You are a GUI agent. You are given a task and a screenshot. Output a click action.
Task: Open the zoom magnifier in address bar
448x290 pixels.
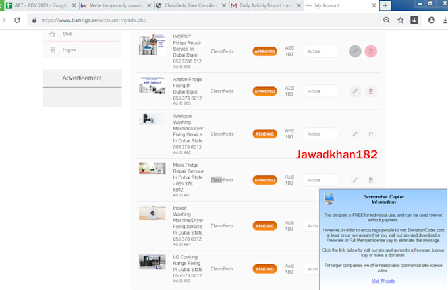pyautogui.click(x=386, y=20)
